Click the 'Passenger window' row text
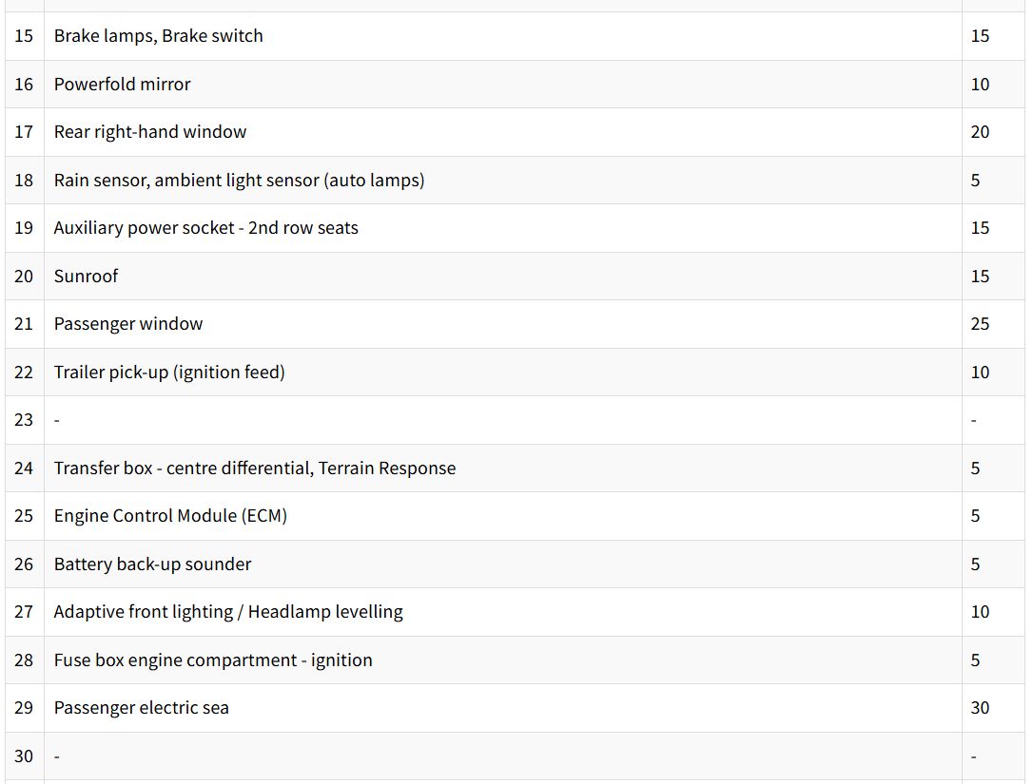 pos(127,324)
